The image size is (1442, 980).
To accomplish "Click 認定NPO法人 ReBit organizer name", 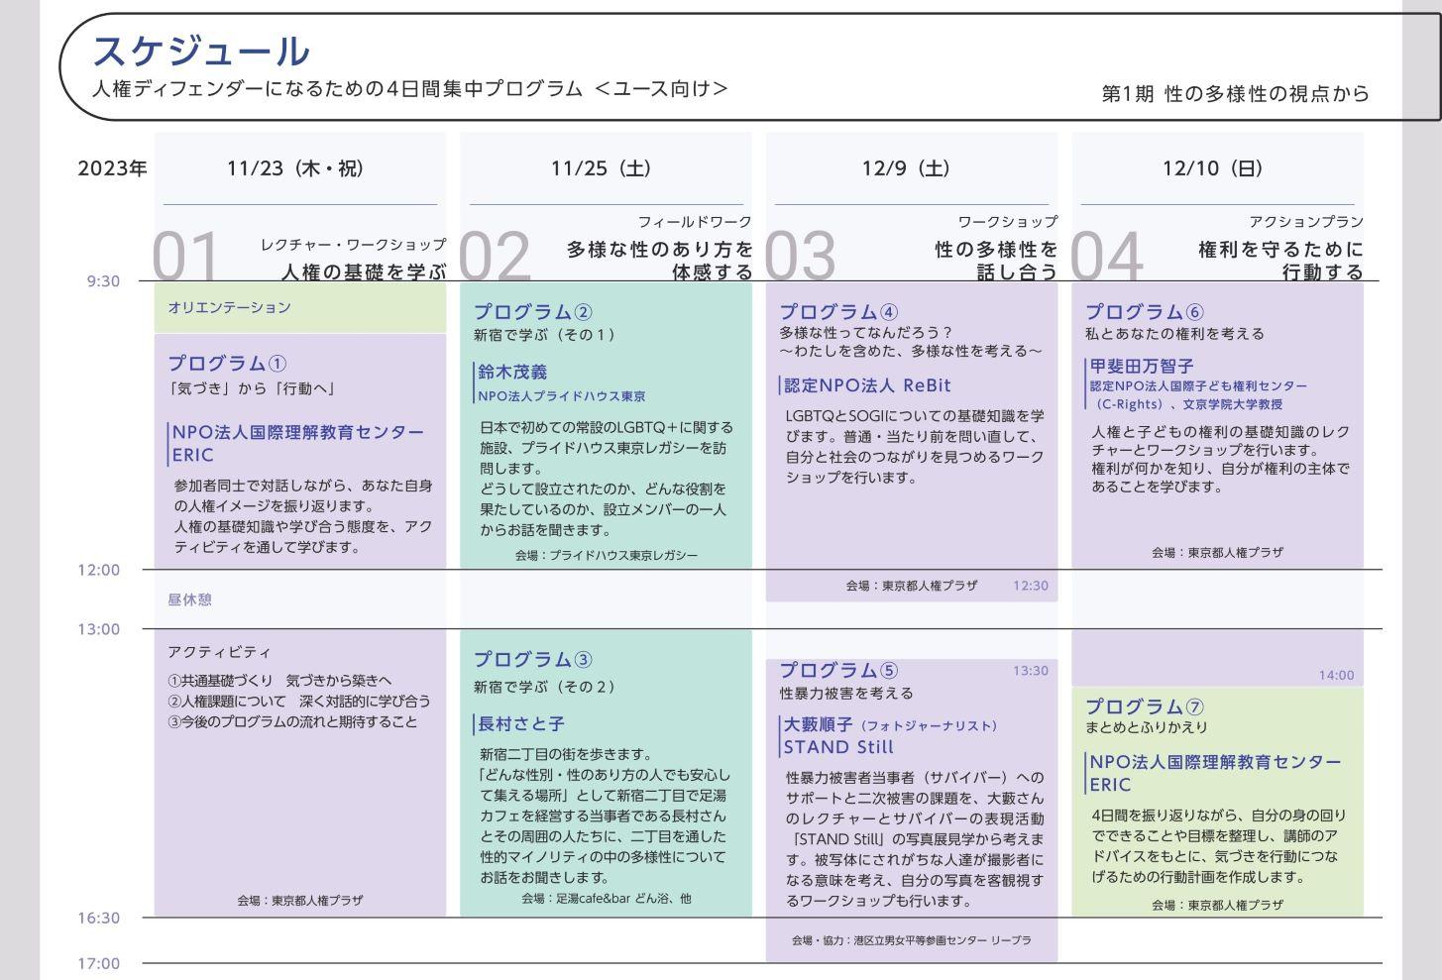I will 867,385.
